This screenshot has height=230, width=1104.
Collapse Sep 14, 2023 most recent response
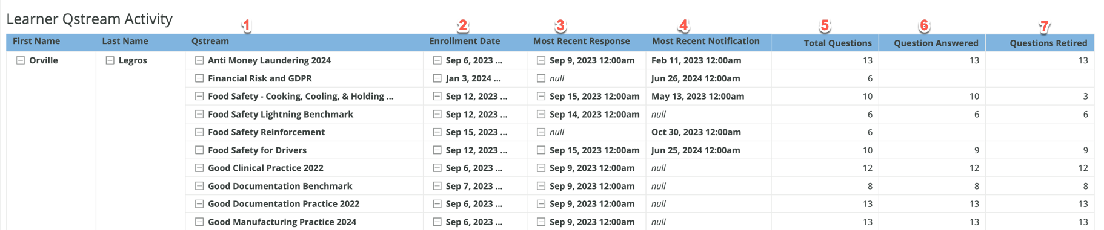pyautogui.click(x=541, y=114)
